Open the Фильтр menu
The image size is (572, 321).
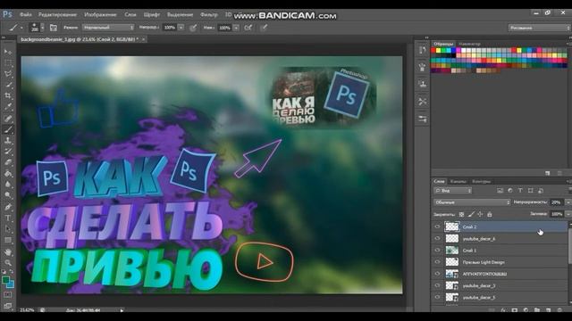tap(208, 14)
